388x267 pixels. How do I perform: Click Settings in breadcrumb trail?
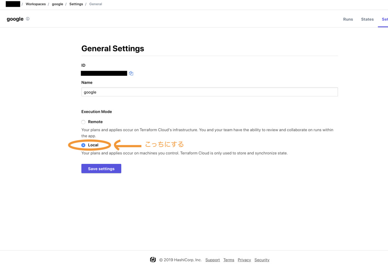(76, 4)
